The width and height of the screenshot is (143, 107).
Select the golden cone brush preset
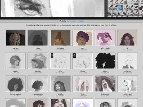pos(126,2)
